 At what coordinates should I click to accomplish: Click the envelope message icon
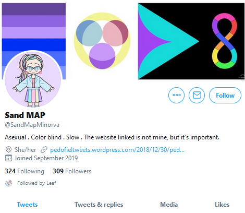197,95
